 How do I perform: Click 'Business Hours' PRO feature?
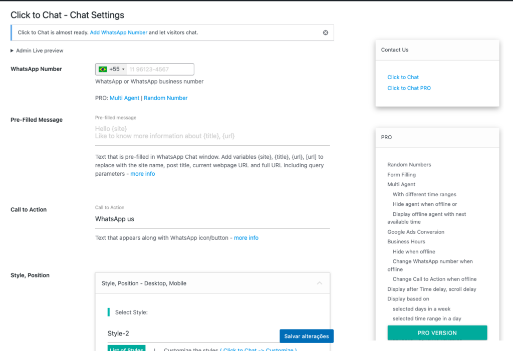click(x=406, y=242)
